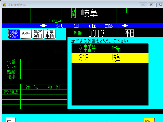This screenshot has height=122, width=163.
Task: Click the 行先 column header in list
Action: coord(116,49)
